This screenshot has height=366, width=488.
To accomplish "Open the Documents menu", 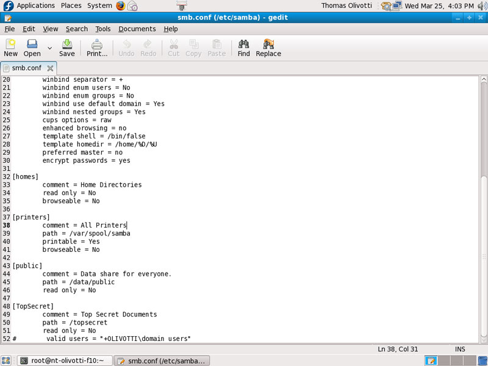I will 137,29.
